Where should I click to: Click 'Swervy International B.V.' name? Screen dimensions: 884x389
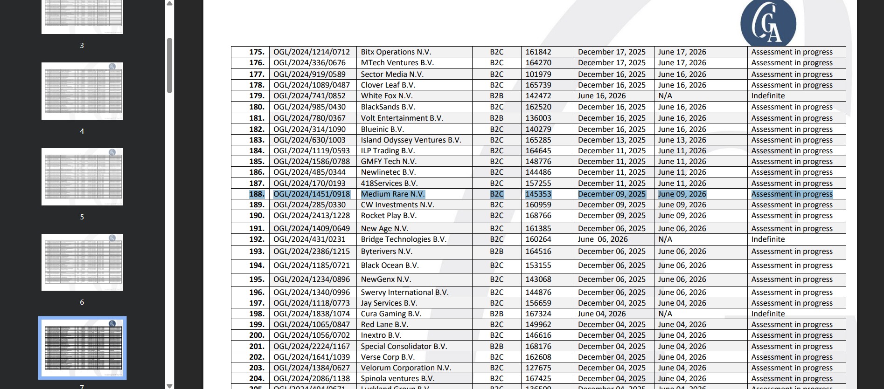pos(404,293)
